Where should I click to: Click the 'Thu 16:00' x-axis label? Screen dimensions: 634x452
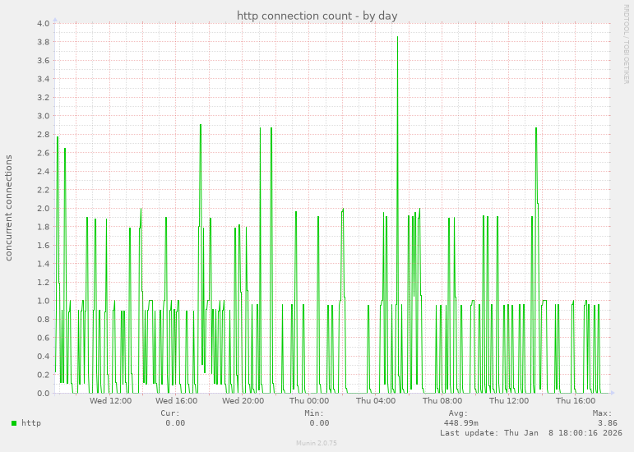point(576,401)
